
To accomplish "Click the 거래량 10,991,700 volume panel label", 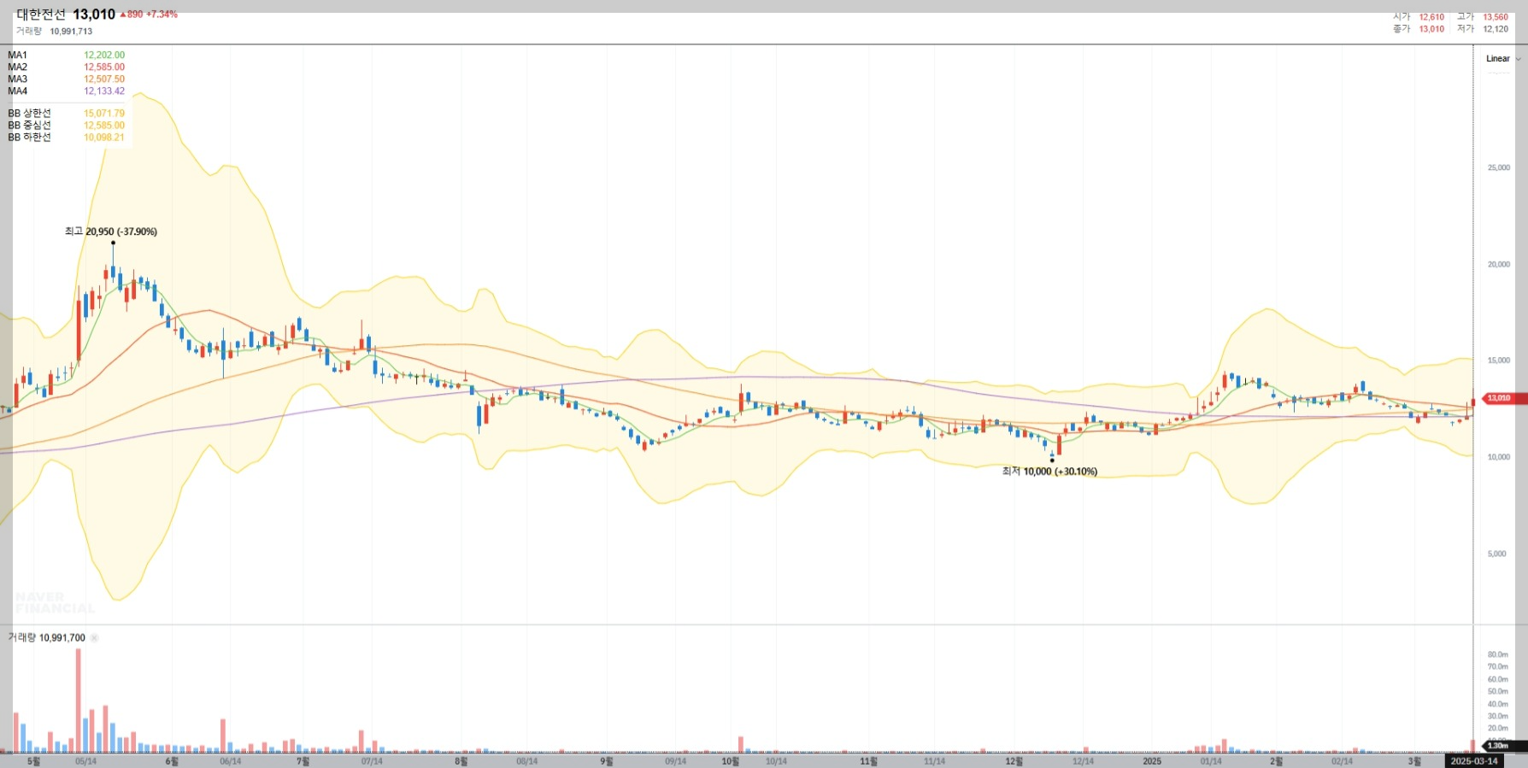I will click(x=47, y=638).
